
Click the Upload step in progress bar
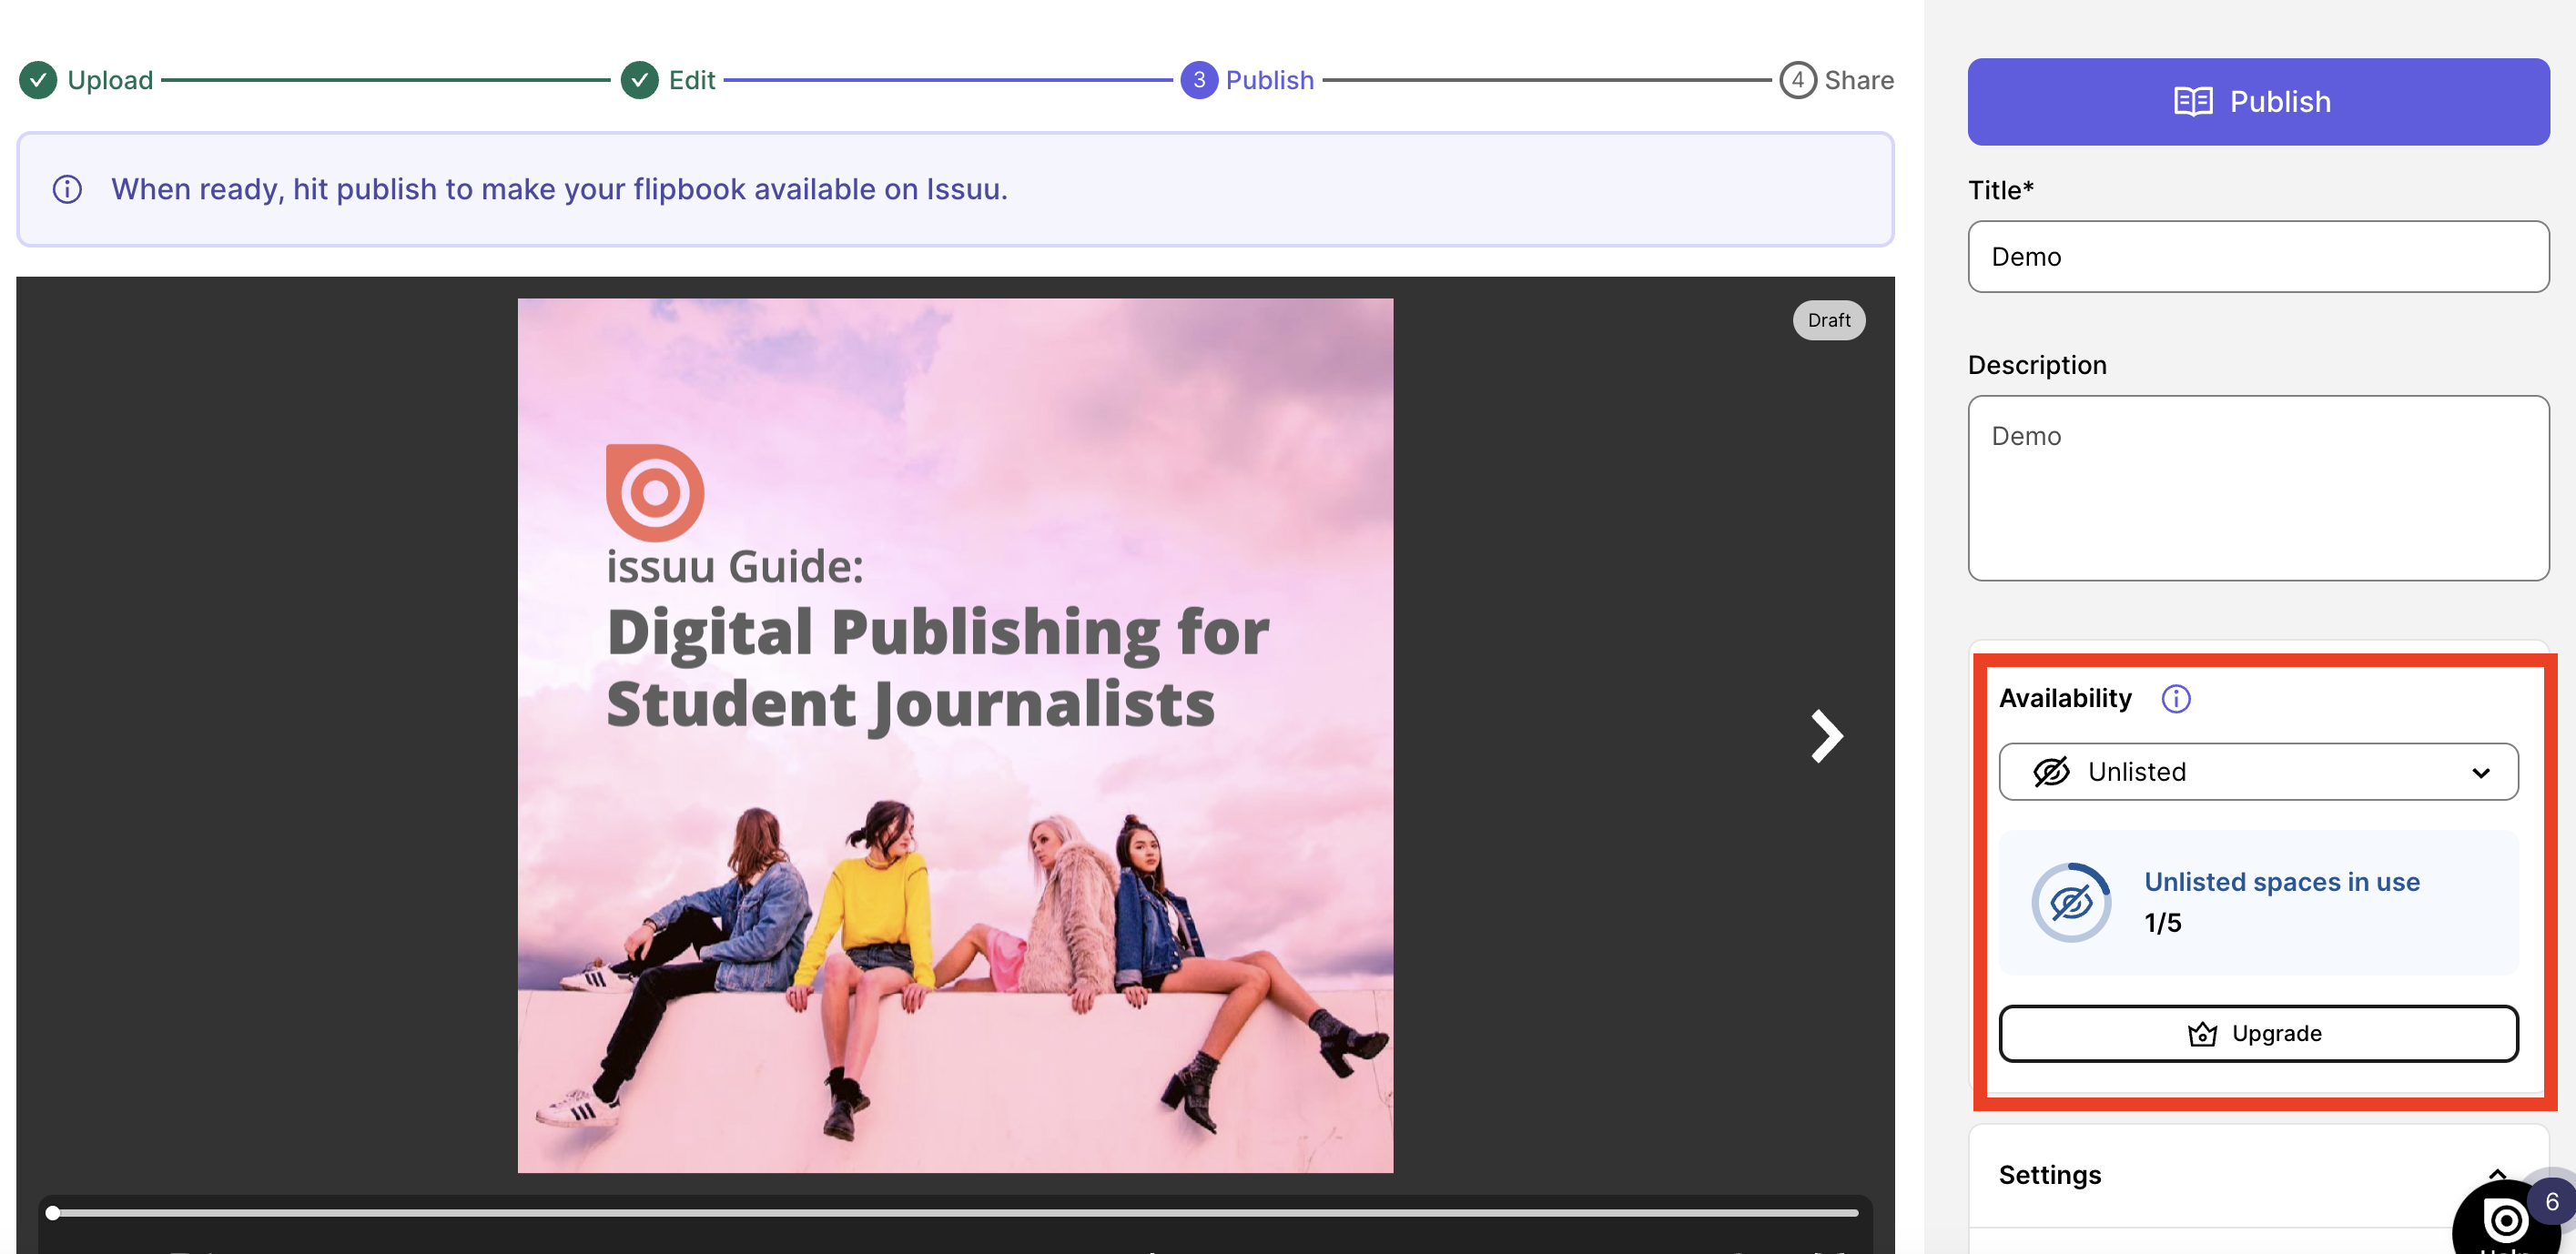(x=87, y=80)
